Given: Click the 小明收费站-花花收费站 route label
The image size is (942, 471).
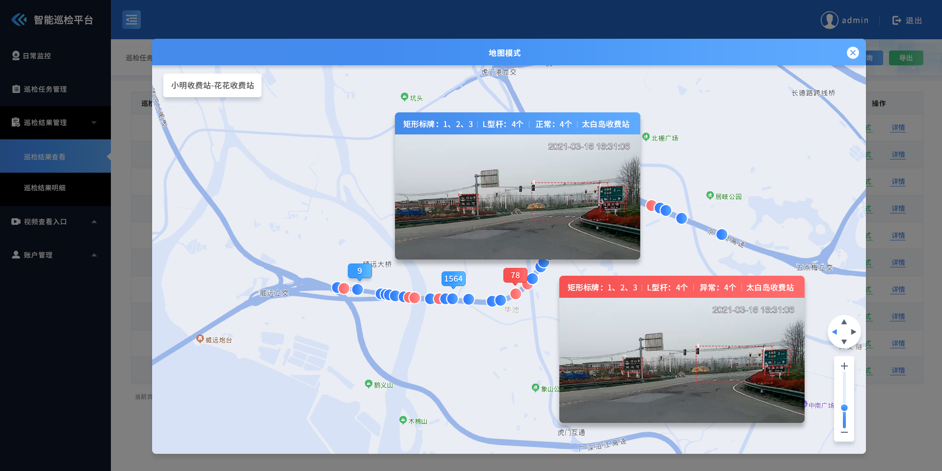Looking at the screenshot, I should pos(212,85).
